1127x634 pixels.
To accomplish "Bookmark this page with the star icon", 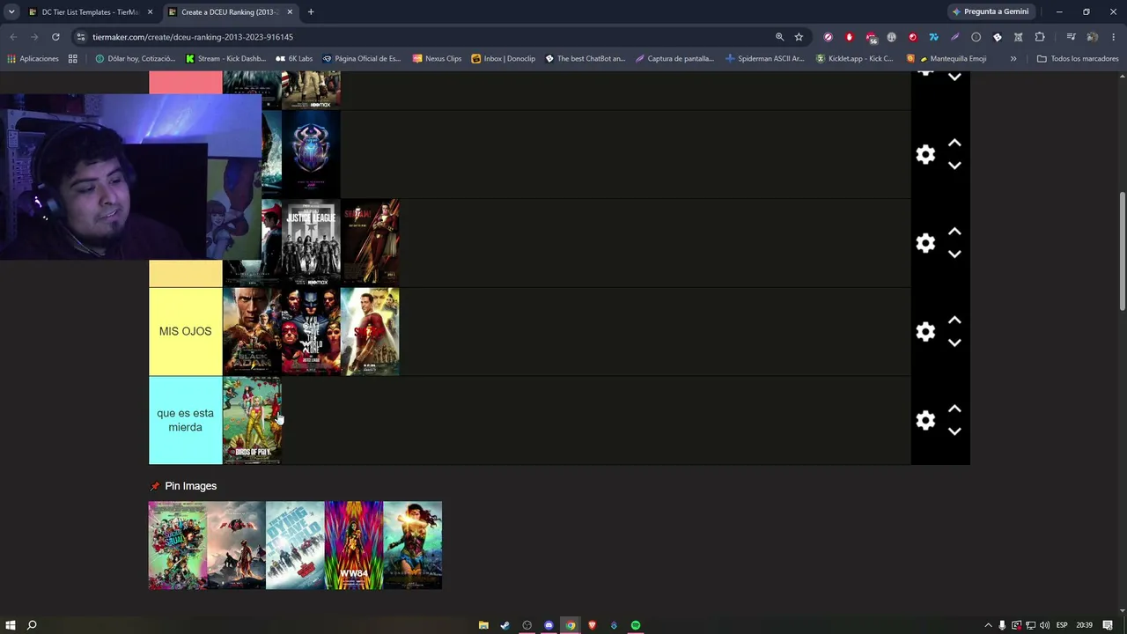I will (x=799, y=37).
